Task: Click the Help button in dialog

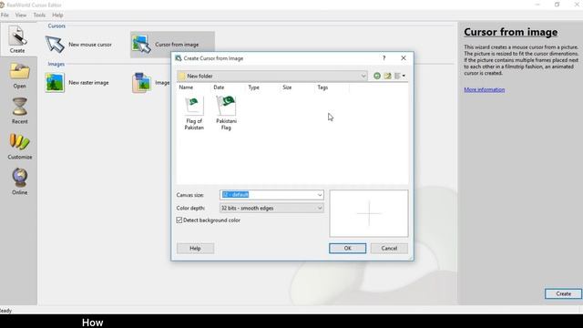Action: coord(195,249)
